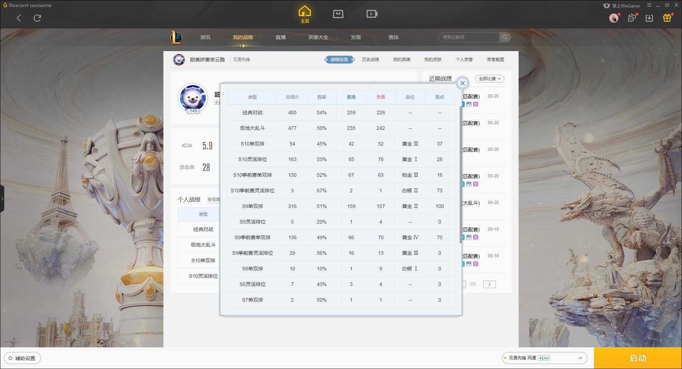
Task: Click the 个人战报 section heading
Action: [189, 200]
